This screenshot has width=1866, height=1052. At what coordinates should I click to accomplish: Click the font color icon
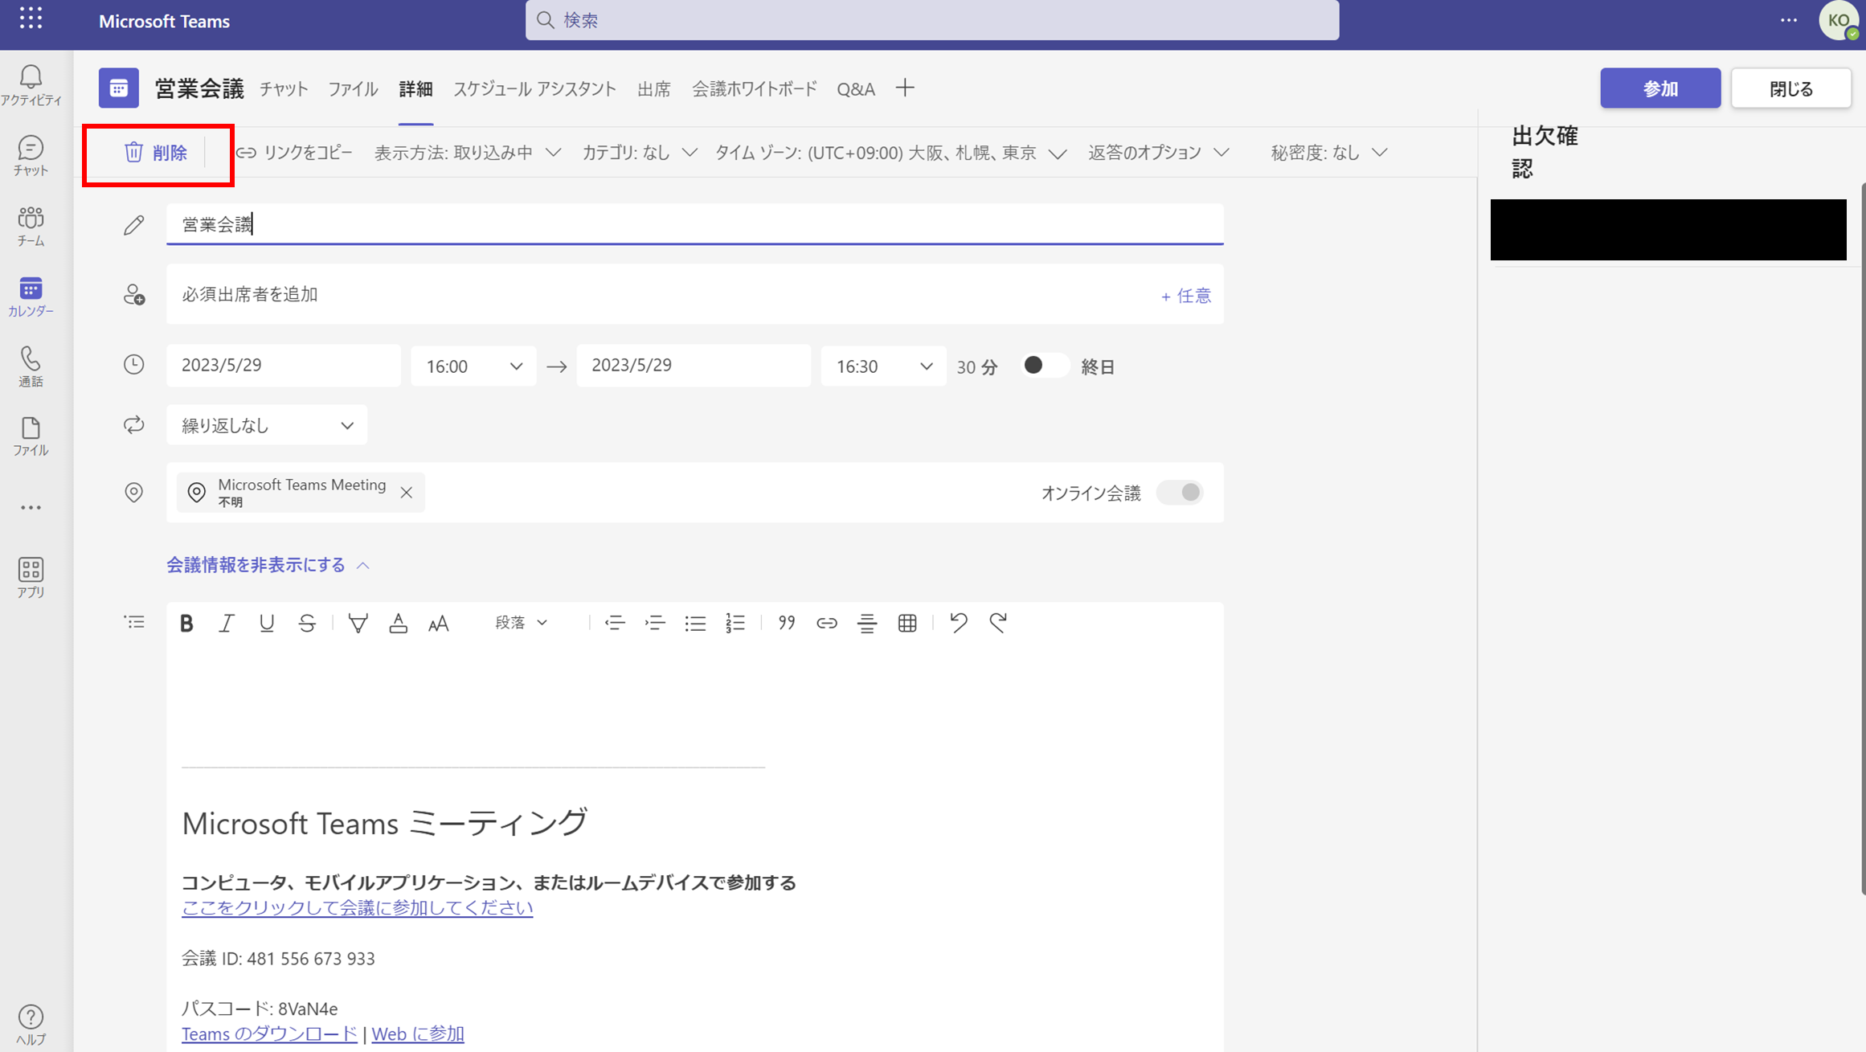tap(398, 623)
